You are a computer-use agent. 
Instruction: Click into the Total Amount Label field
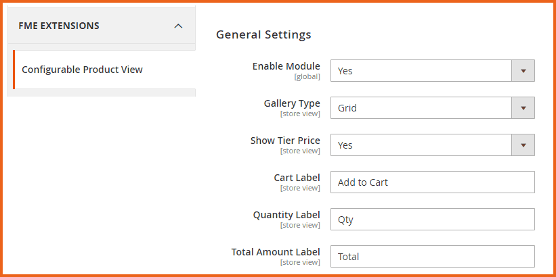coord(432,257)
